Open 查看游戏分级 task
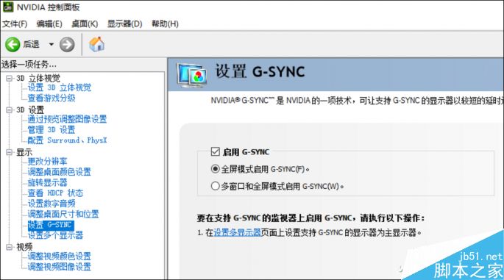504x280 pixels. tap(52, 98)
